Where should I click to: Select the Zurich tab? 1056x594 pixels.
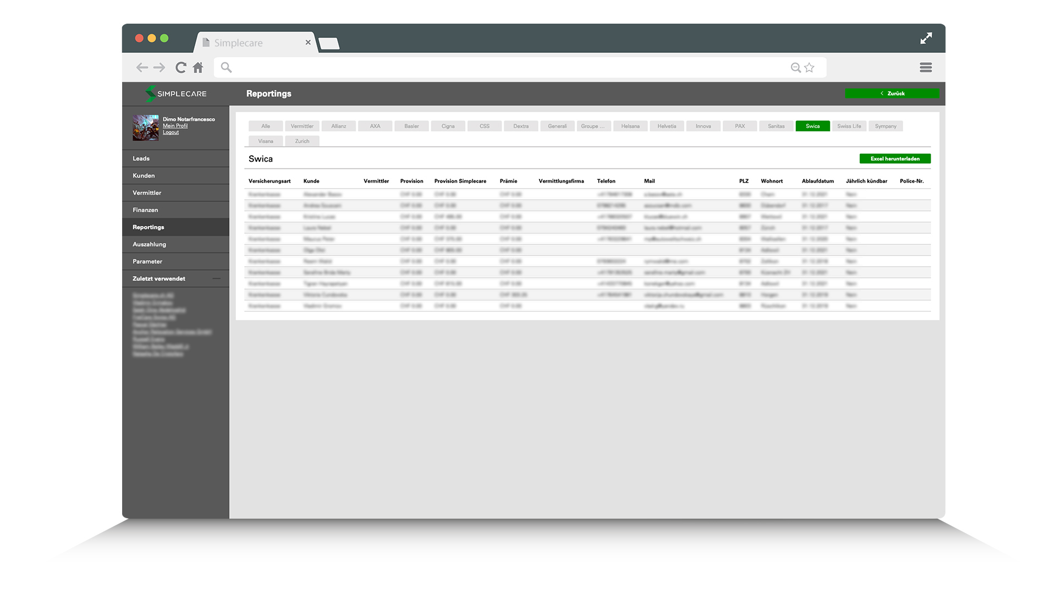point(302,141)
